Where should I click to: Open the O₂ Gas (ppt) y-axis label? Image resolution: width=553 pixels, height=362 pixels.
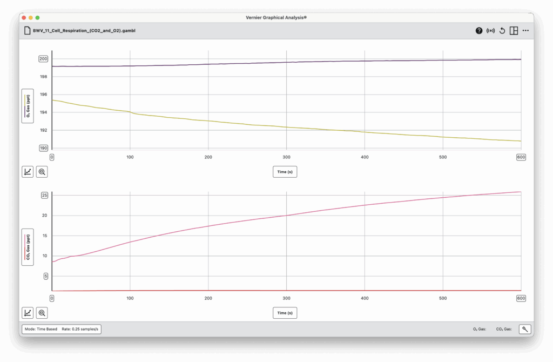pyautogui.click(x=28, y=106)
